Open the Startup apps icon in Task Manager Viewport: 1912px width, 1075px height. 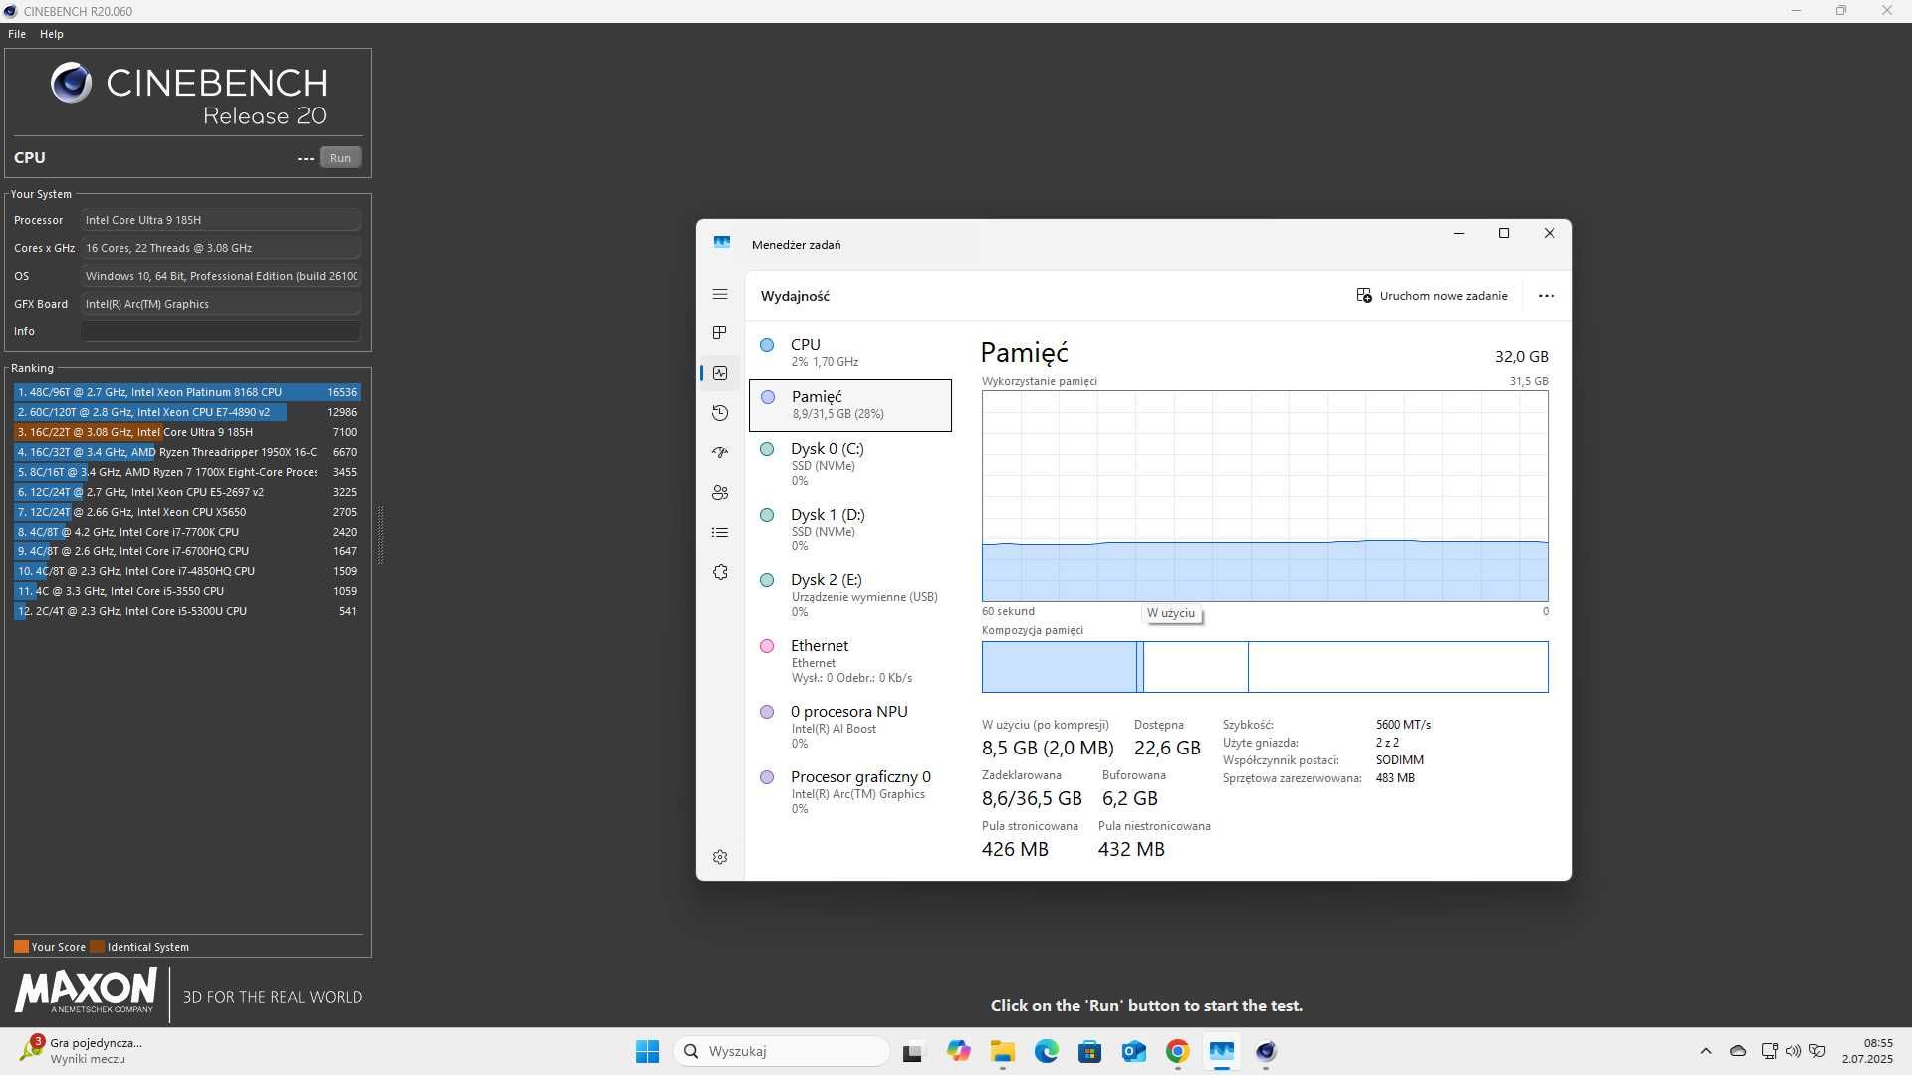coord(720,452)
